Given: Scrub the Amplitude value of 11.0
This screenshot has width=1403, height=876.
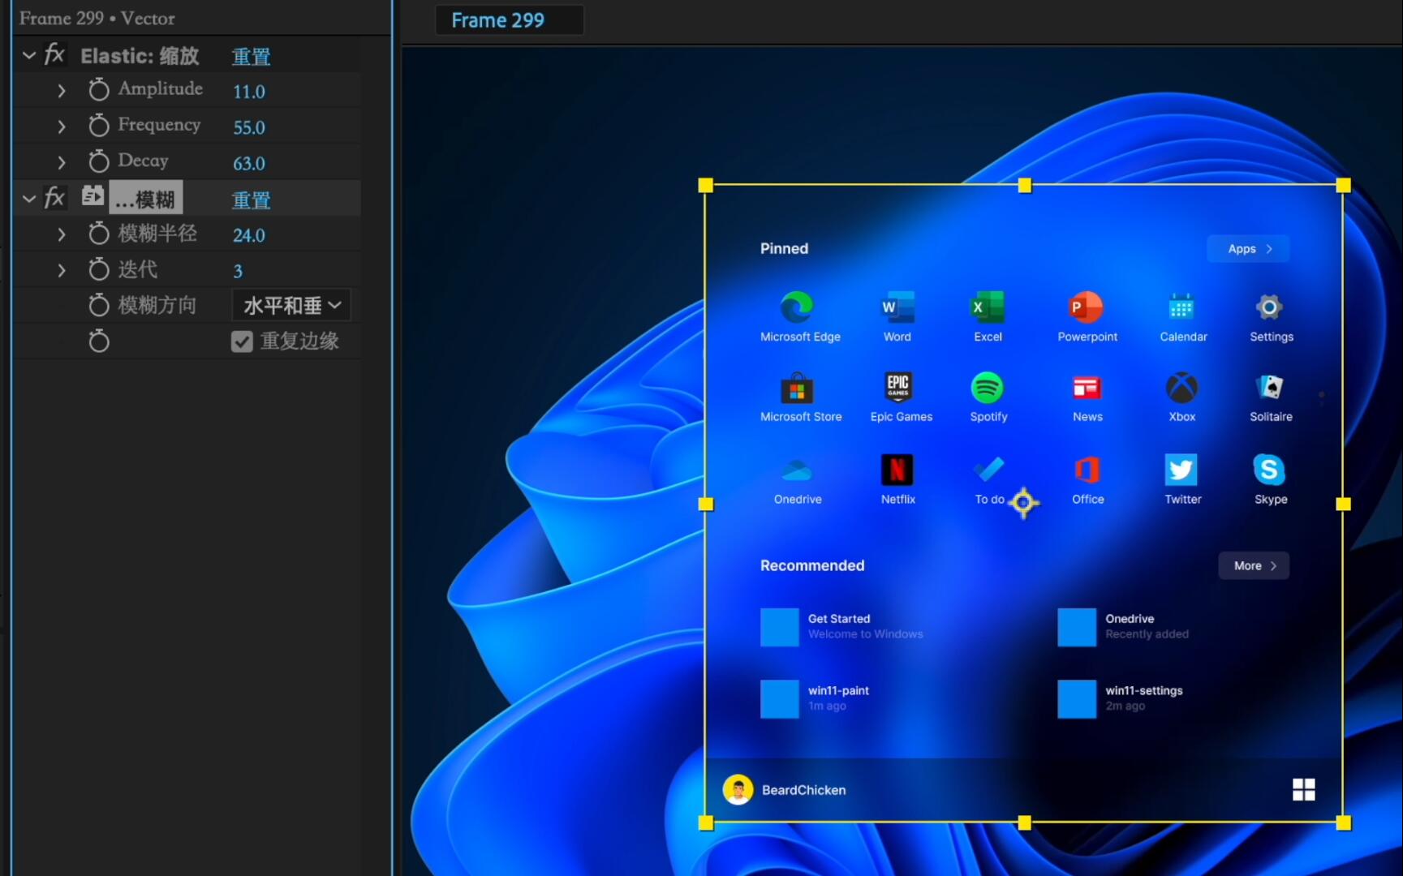Looking at the screenshot, I should coord(248,91).
